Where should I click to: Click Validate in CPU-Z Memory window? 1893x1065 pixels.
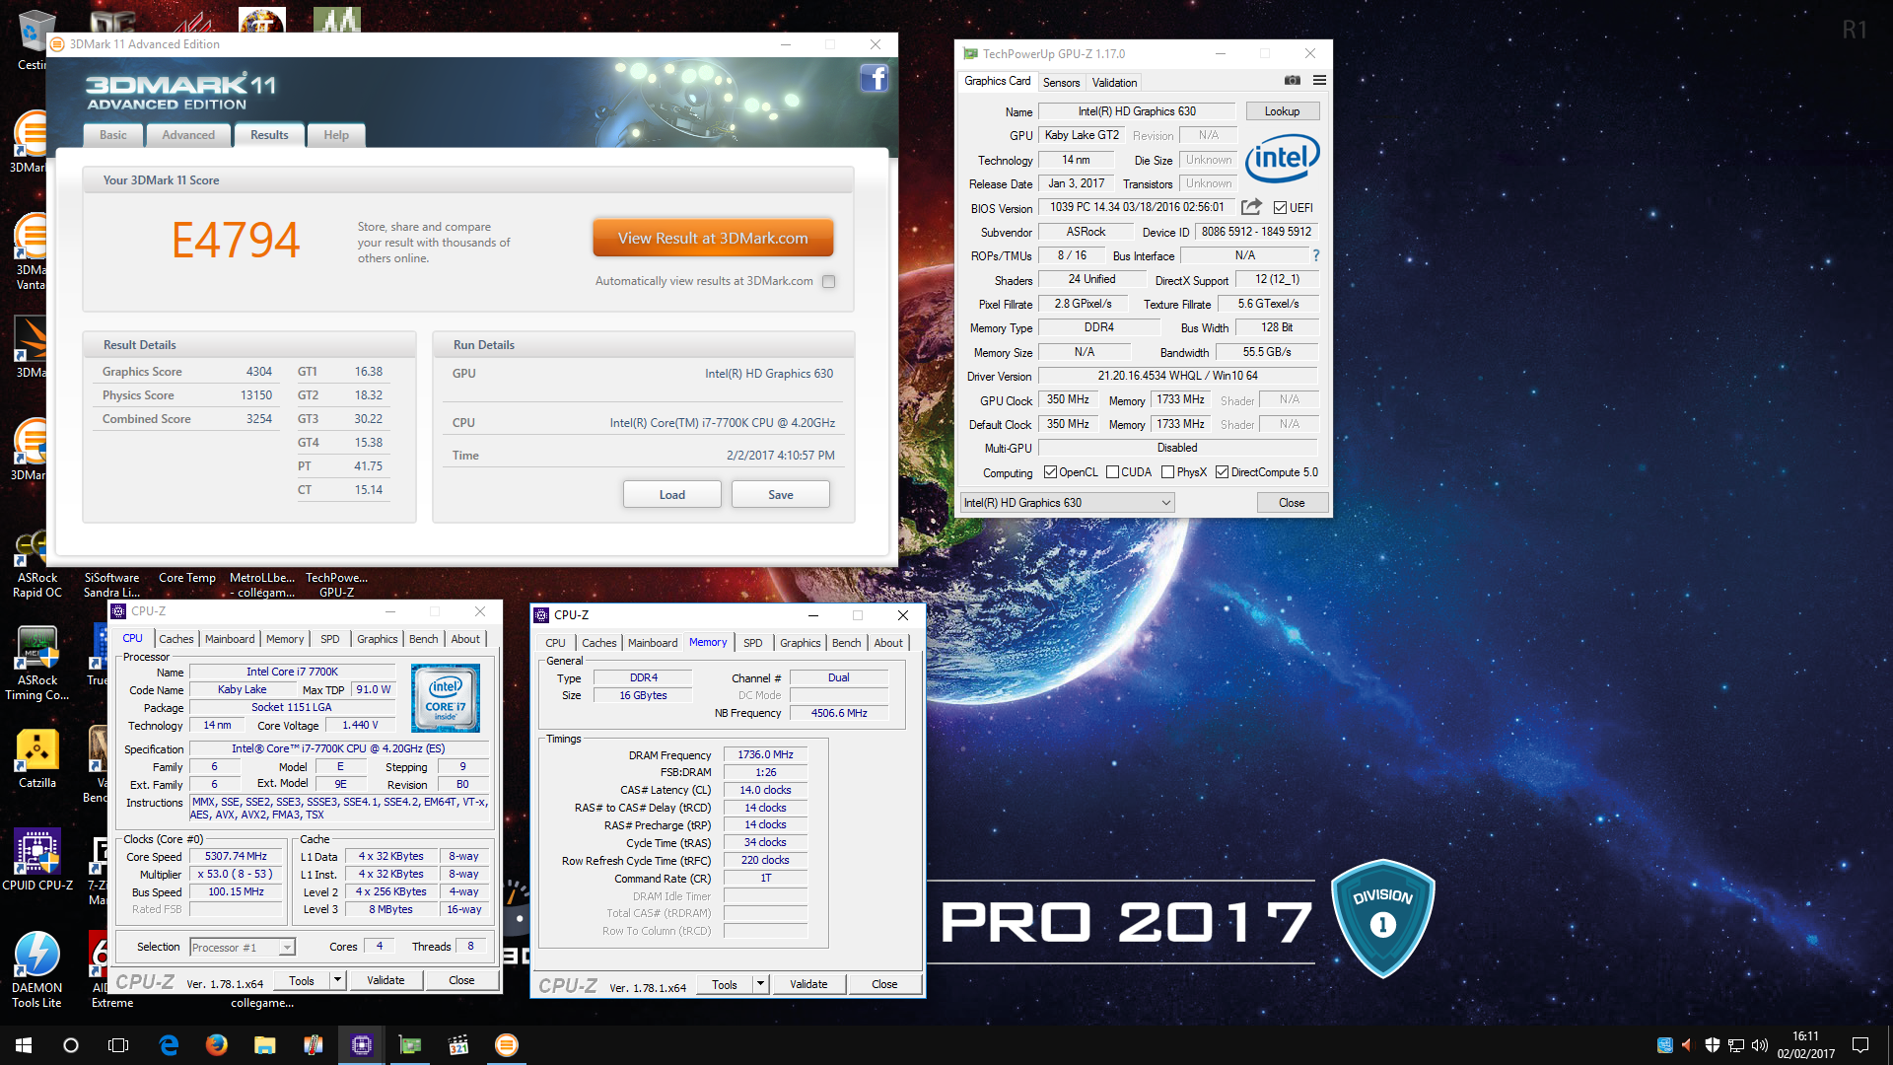(808, 984)
